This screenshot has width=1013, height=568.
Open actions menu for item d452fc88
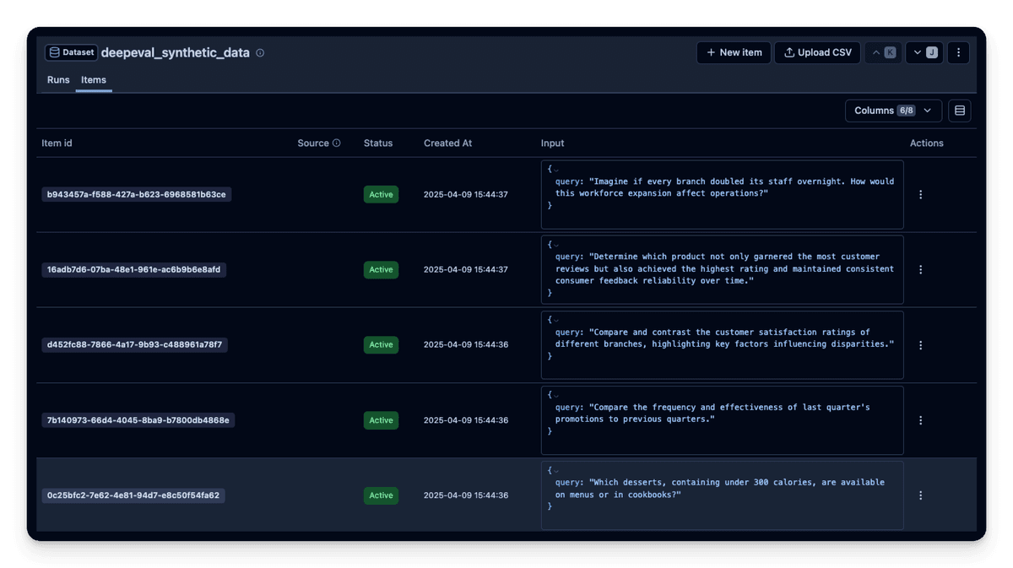[920, 345]
